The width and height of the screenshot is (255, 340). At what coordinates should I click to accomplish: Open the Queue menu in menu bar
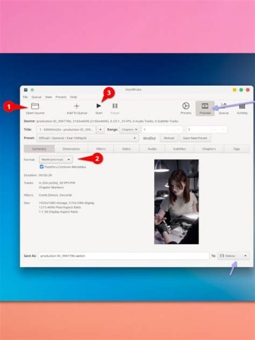click(x=37, y=97)
